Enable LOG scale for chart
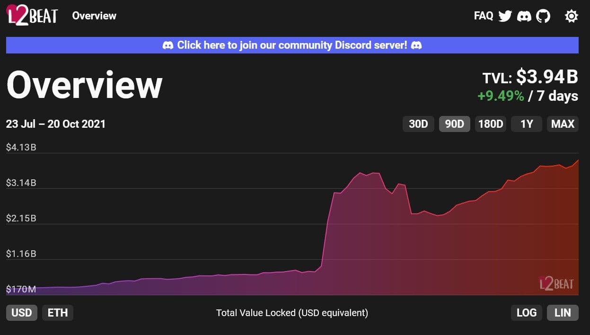Image resolution: width=590 pixels, height=335 pixels. point(526,313)
